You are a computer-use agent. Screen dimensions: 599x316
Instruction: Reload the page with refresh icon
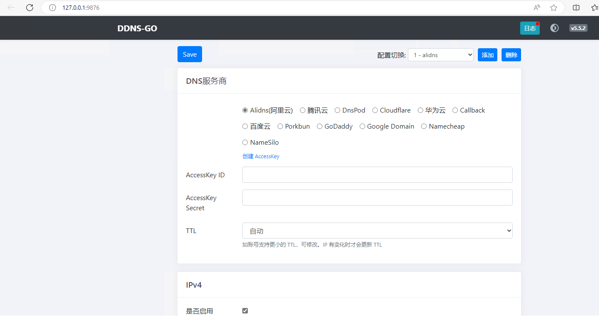[30, 8]
